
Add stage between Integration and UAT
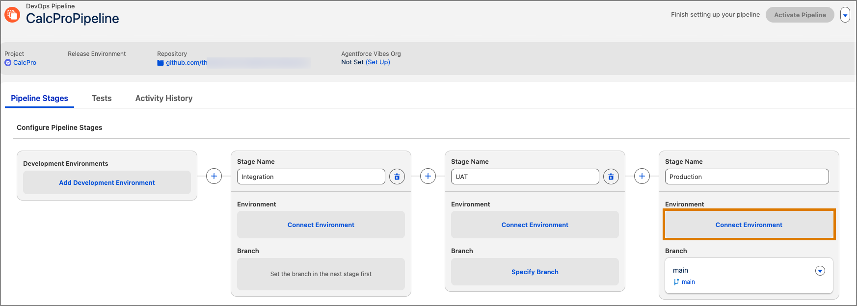428,176
